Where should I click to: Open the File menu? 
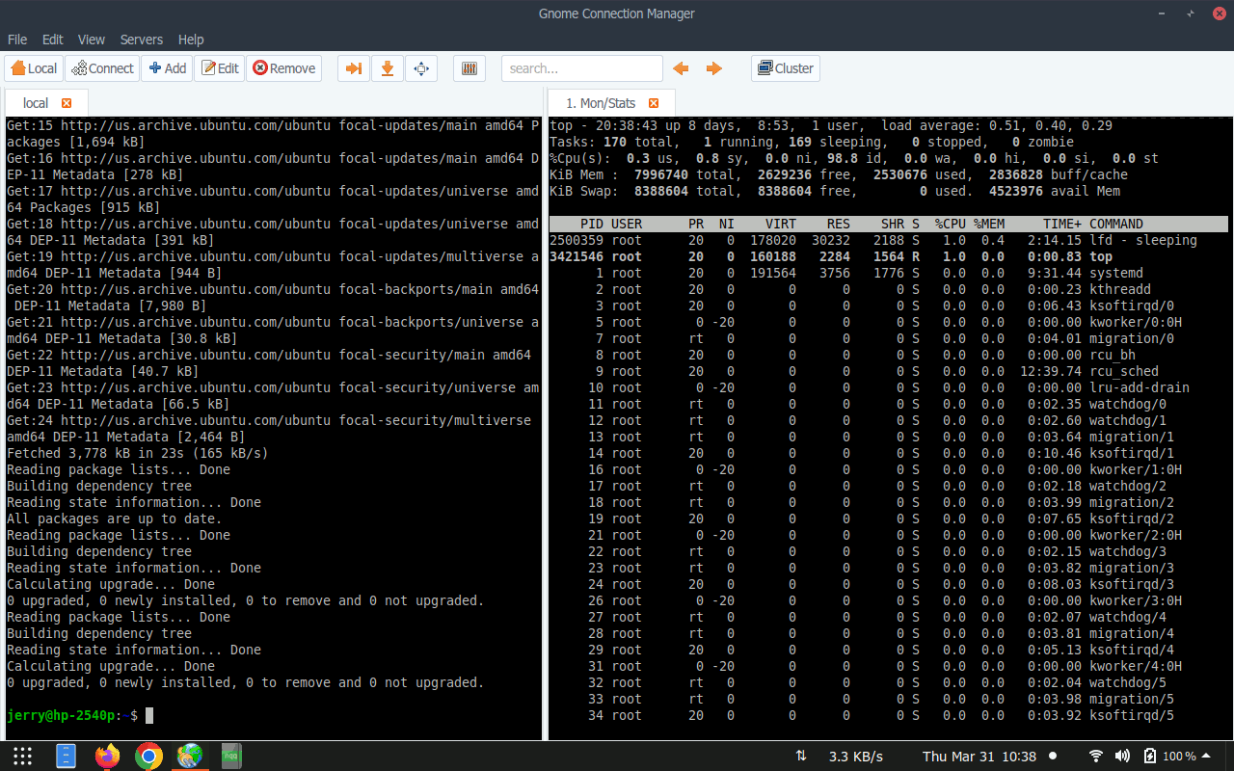17,40
